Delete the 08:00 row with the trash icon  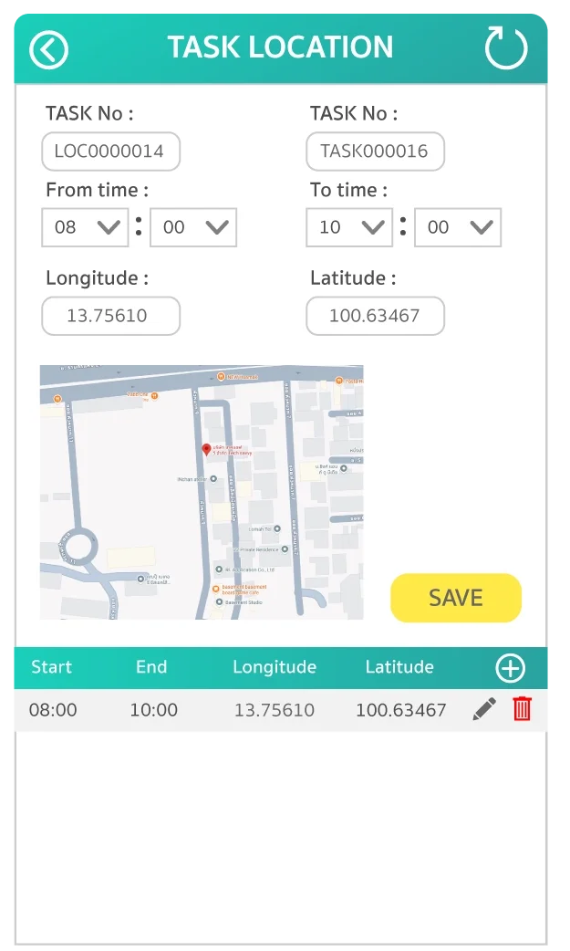click(x=522, y=709)
